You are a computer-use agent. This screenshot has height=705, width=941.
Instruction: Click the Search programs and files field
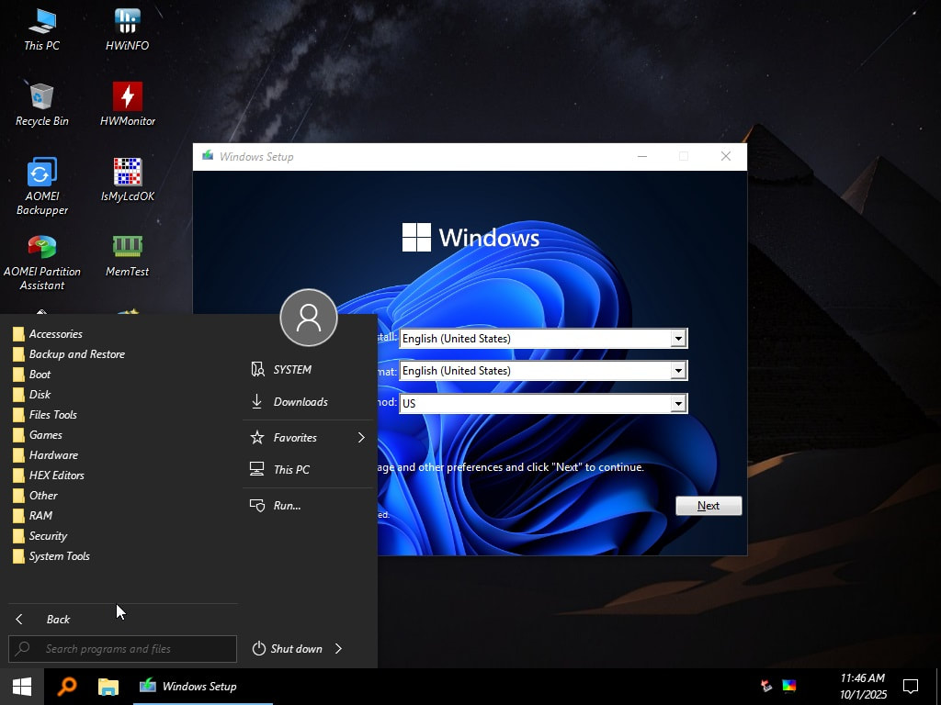(x=122, y=649)
